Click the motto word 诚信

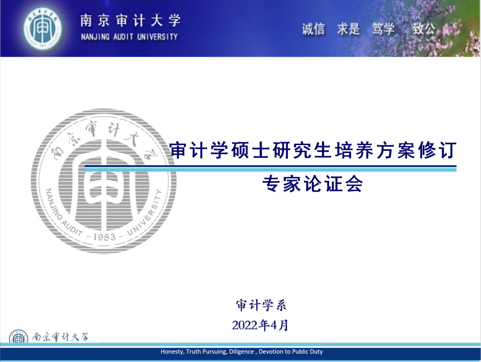click(313, 29)
